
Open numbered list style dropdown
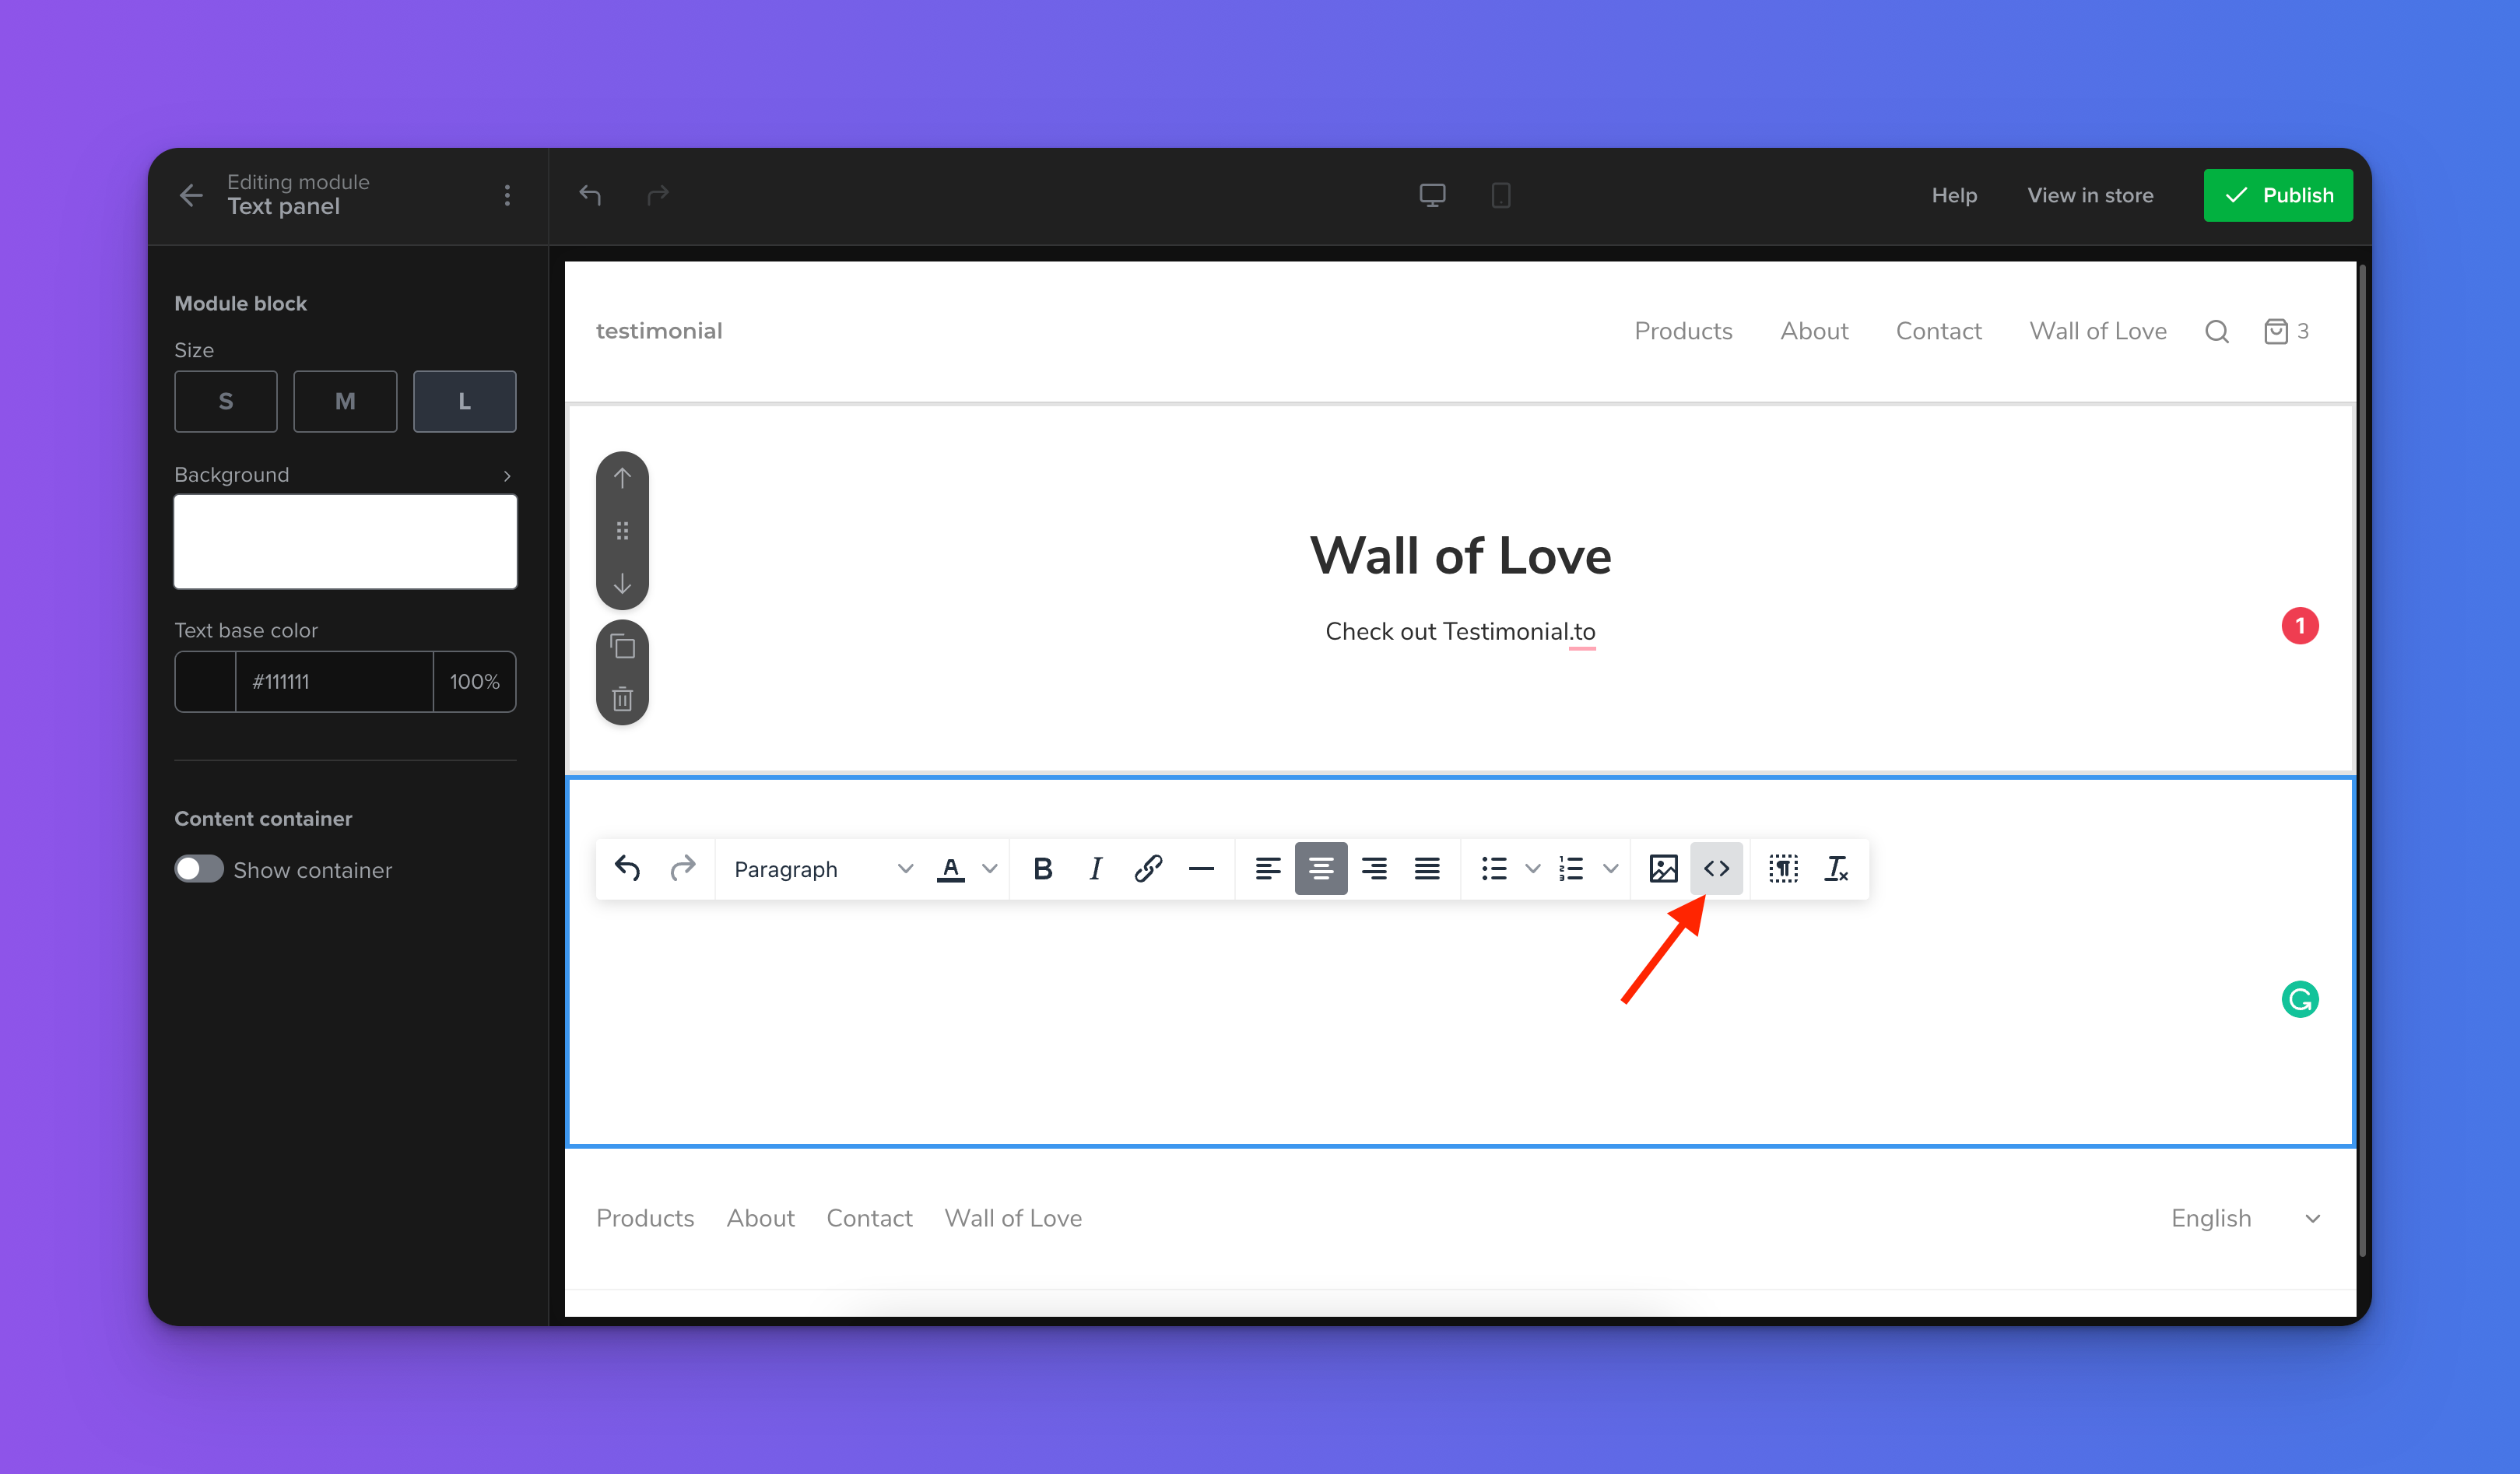1611,869
